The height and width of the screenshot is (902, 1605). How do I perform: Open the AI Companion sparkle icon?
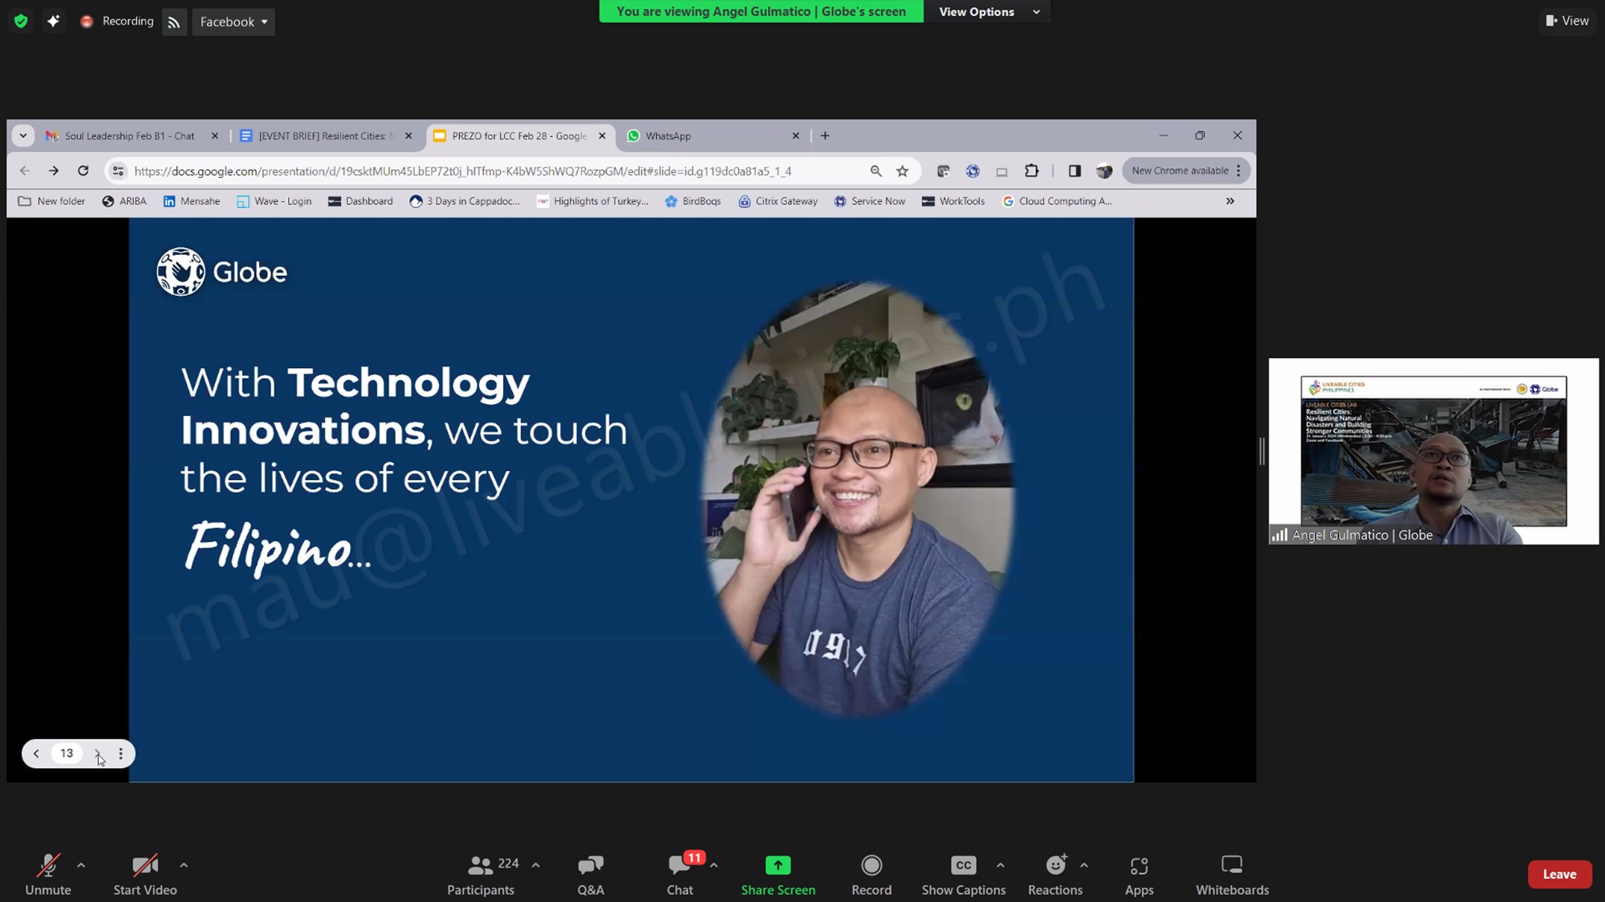(53, 22)
